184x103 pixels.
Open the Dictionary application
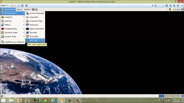(35, 25)
